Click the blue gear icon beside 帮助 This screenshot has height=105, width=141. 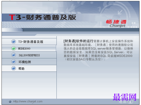coord(14,68)
